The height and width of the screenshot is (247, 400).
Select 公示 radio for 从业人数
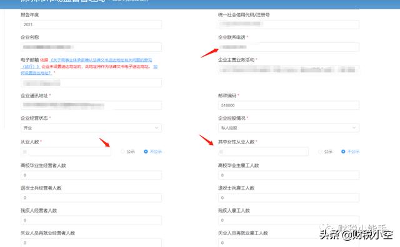tap(122, 152)
